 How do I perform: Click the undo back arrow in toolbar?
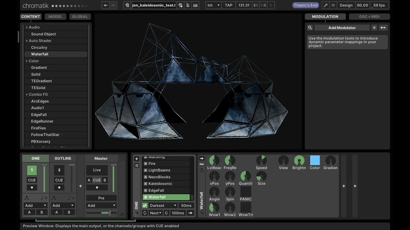click(105, 5)
